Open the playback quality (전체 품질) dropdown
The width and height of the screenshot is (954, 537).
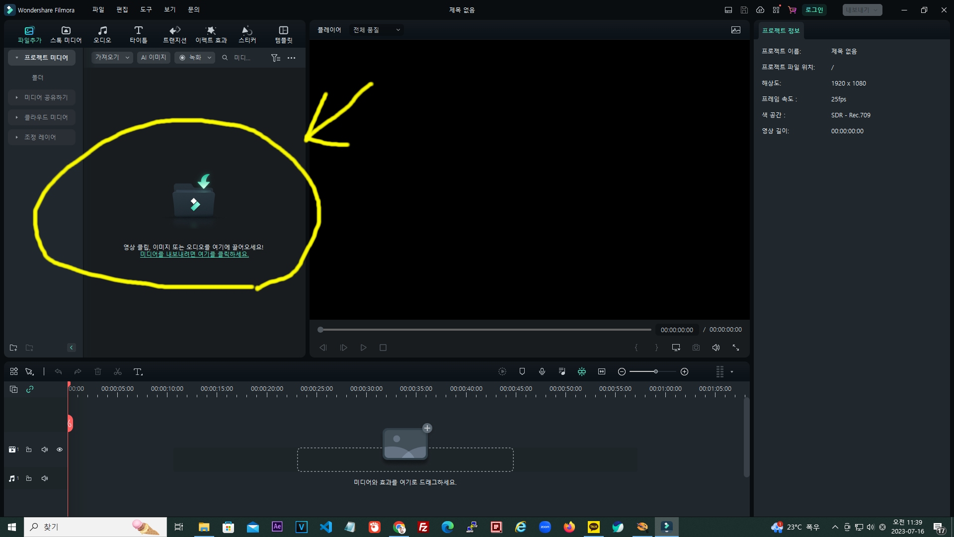(x=376, y=30)
